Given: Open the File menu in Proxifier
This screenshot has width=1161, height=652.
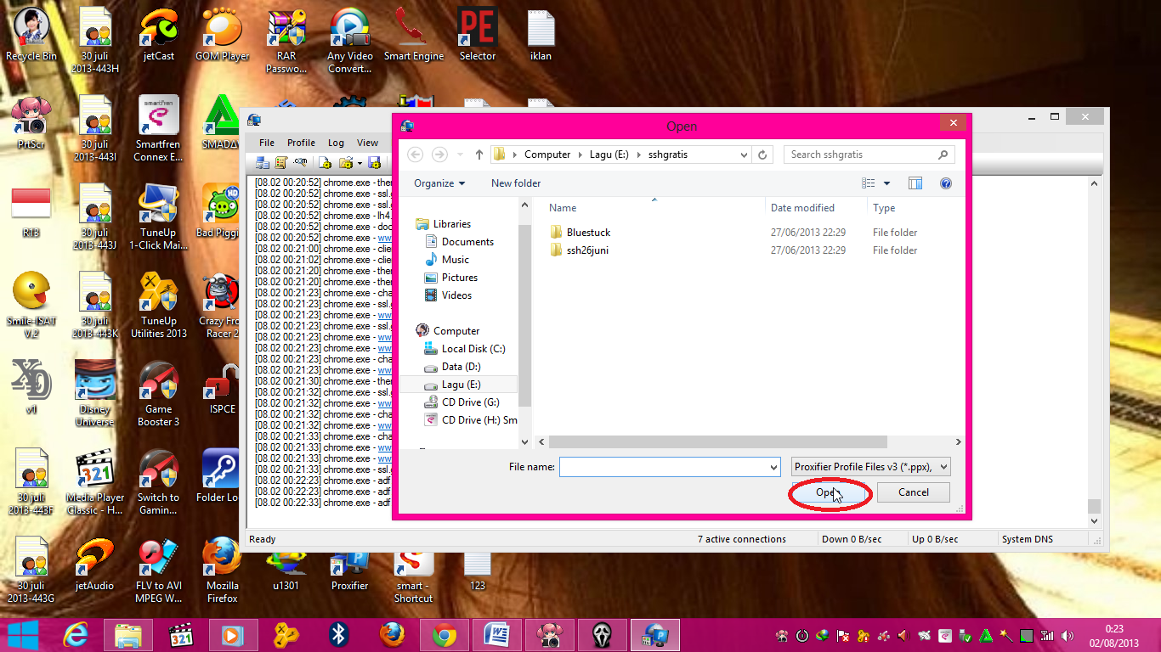Looking at the screenshot, I should pyautogui.click(x=267, y=143).
